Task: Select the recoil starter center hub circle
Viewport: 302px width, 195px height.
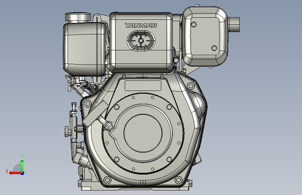Action: (x=143, y=133)
